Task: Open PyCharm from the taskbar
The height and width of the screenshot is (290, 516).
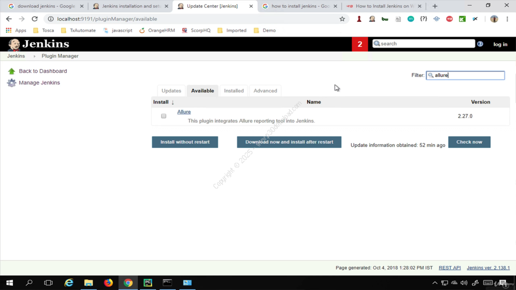Action: 148,283
